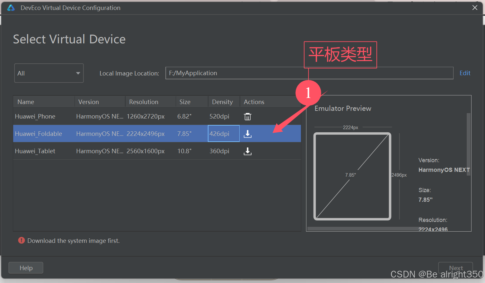The image size is (485, 283).
Task: Click the emulator preview device outline
Action: [x=352, y=176]
